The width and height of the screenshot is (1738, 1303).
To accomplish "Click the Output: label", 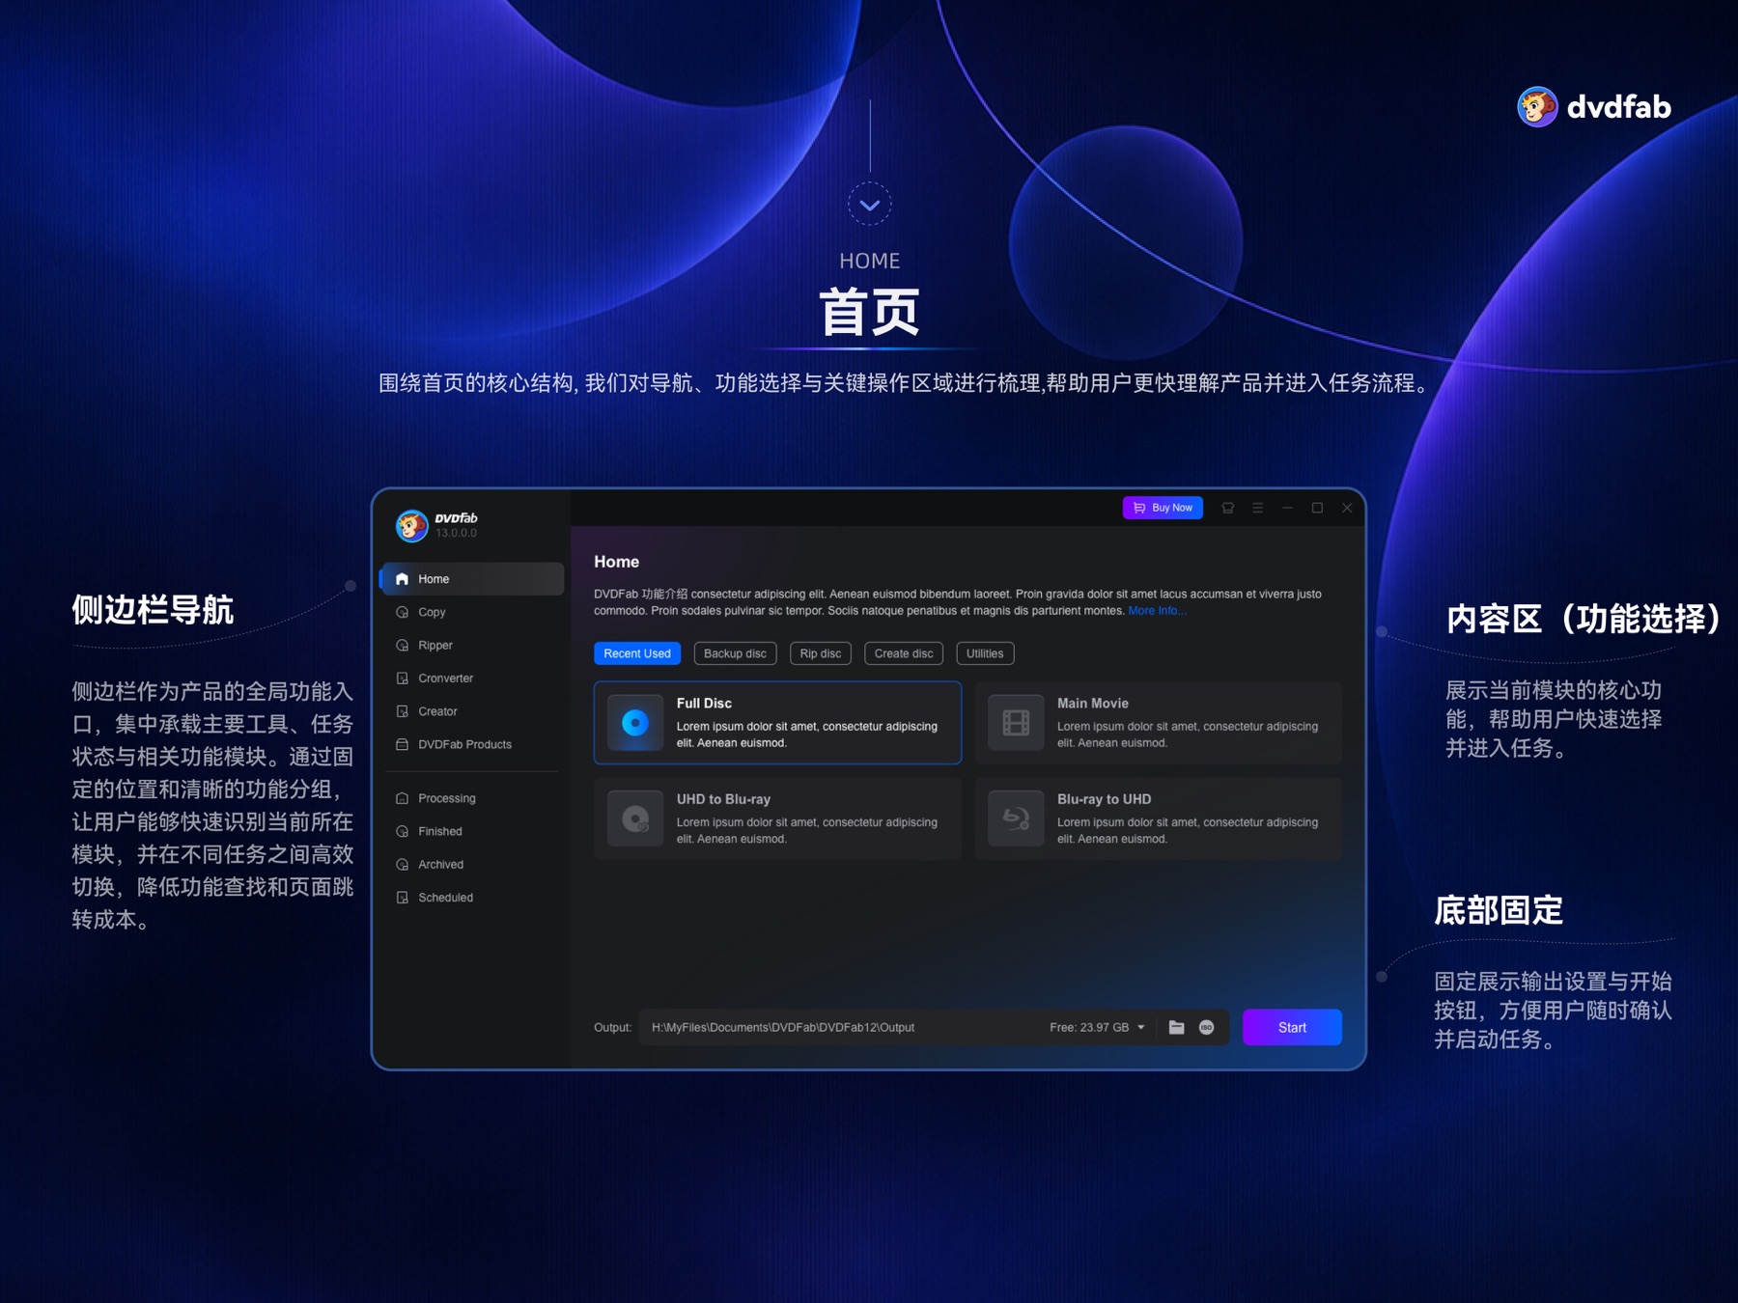I will (612, 1027).
